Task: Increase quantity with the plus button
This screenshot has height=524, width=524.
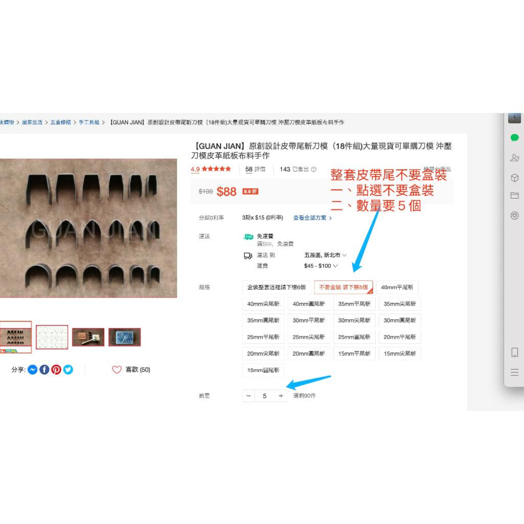Action: coord(281,396)
